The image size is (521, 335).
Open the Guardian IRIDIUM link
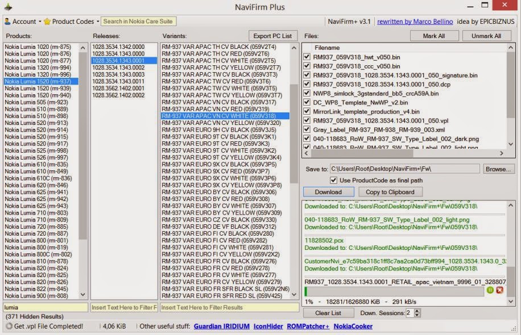[x=222, y=326]
